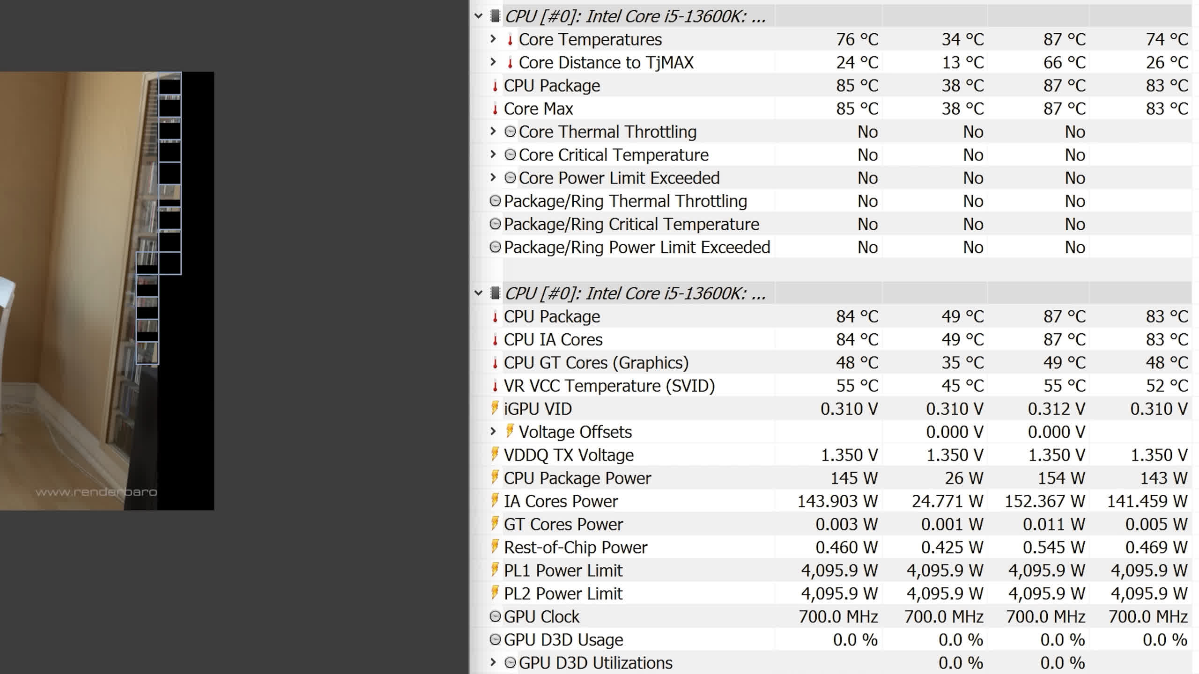Image resolution: width=1199 pixels, height=674 pixels.
Task: Expand the Voltage Offsets row
Action: pos(493,432)
